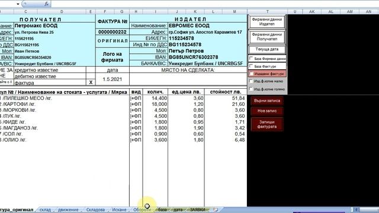
Task: Click the 'МЯСТО НА СДЕЛКАТА' cell
Action: [x=188, y=70]
